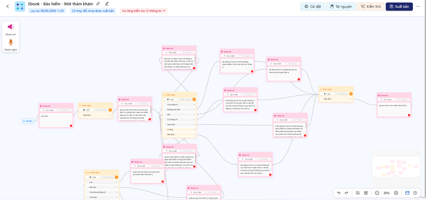Select 'Chưa nghe rõ' intent in center node
Image resolution: width=426 pixels, height=200 pixels.
(x=179, y=105)
